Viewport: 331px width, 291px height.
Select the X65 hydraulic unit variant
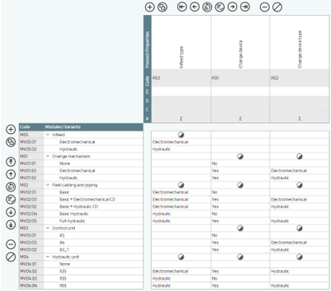coord(63,285)
